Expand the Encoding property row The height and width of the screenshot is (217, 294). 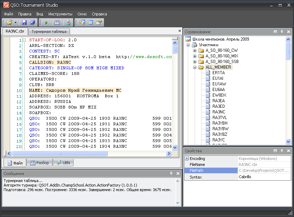pos(187,159)
